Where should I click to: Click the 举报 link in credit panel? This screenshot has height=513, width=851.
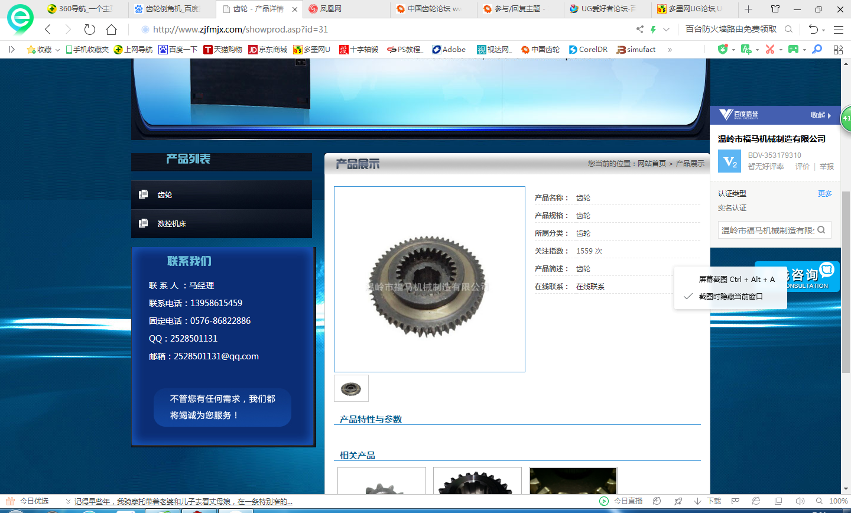tap(827, 167)
